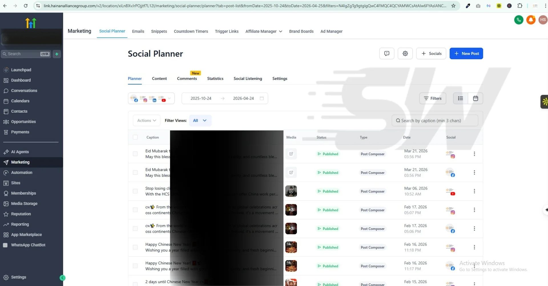Check the box for Stop losing post
Image resolution: width=548 pixels, height=286 pixels.
[135, 191]
